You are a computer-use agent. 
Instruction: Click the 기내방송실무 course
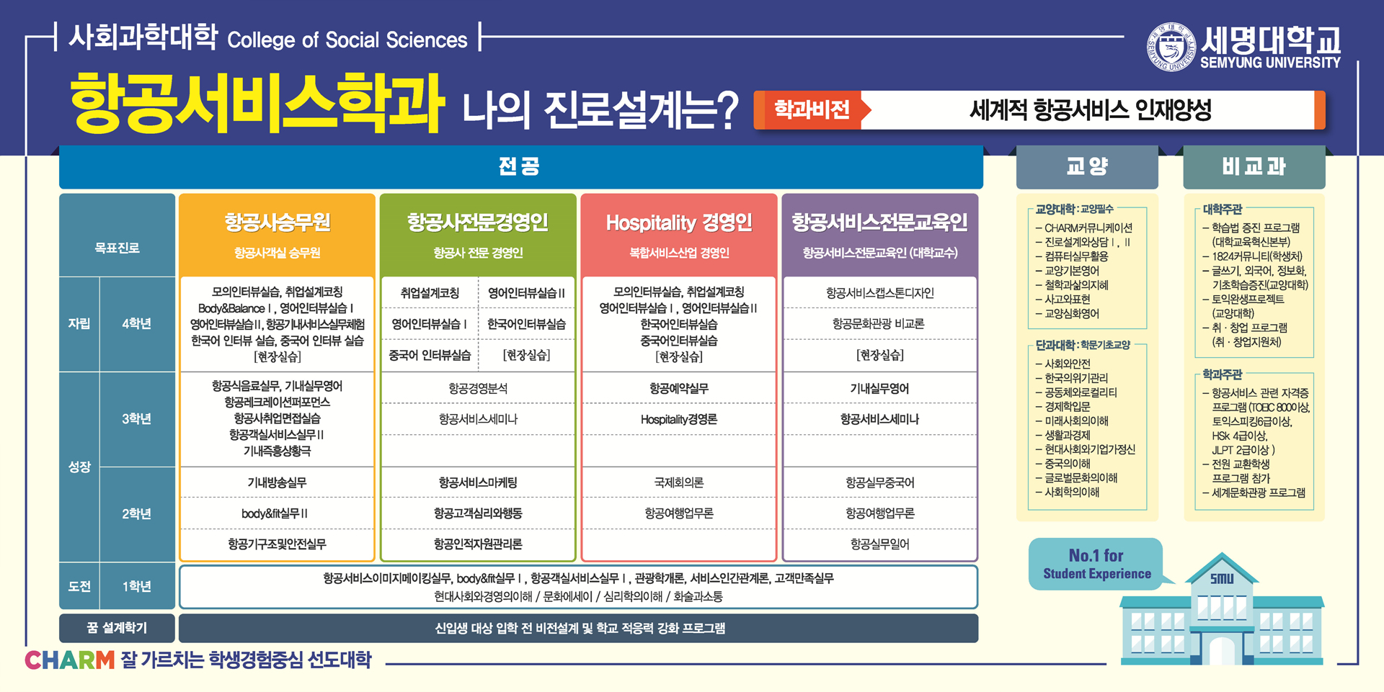pos(278,482)
